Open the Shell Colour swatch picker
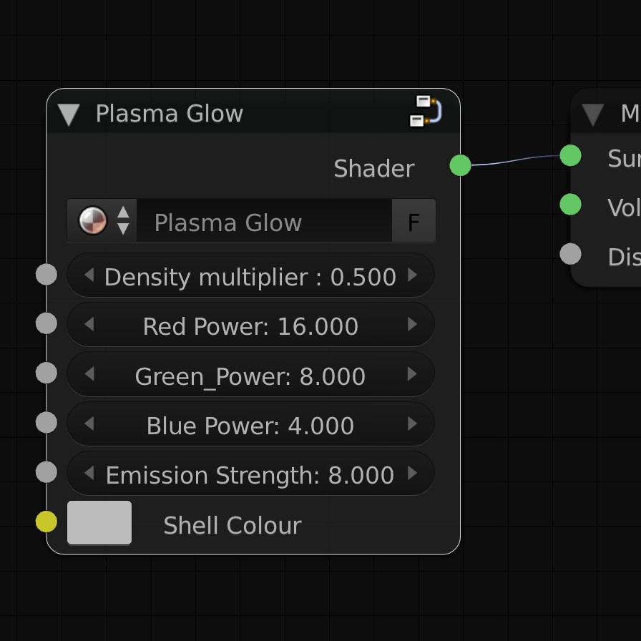 (99, 523)
